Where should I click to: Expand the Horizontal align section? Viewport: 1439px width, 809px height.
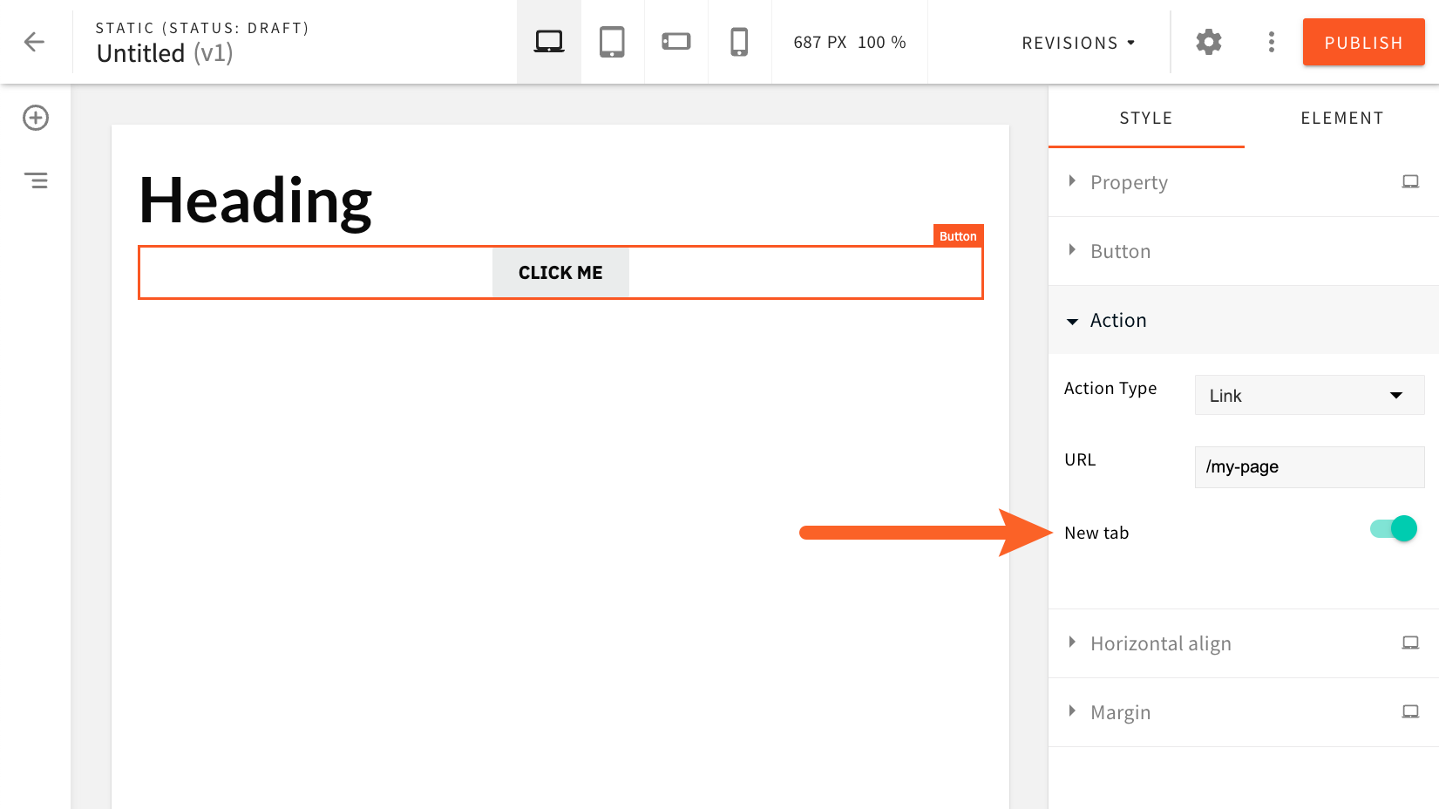pos(1160,643)
